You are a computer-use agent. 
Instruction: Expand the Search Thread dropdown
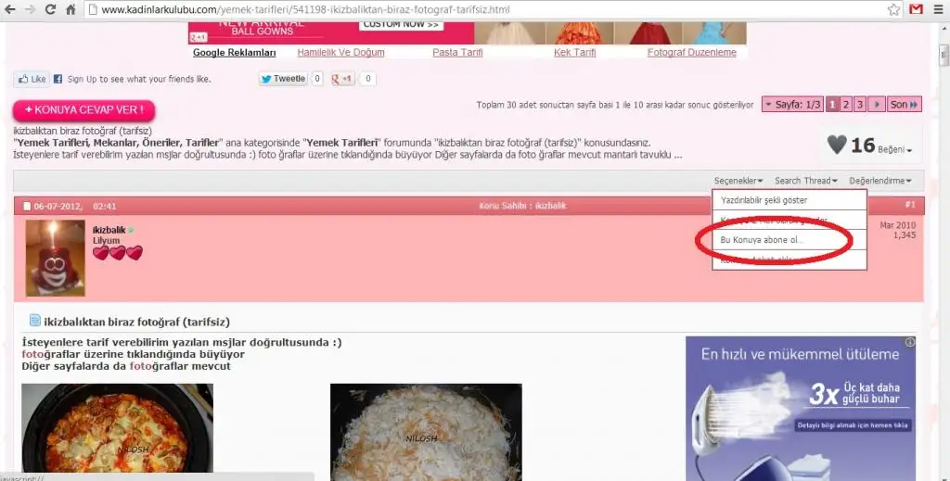(805, 181)
